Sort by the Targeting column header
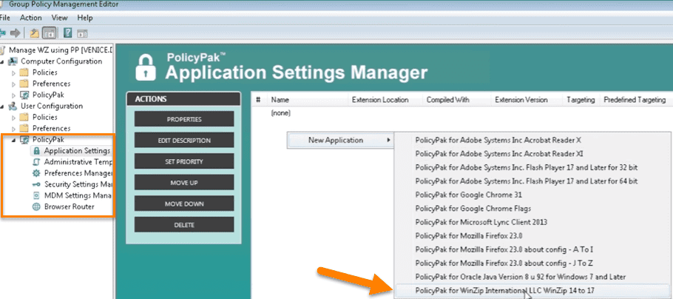This screenshot has height=299, width=673. pyautogui.click(x=581, y=100)
